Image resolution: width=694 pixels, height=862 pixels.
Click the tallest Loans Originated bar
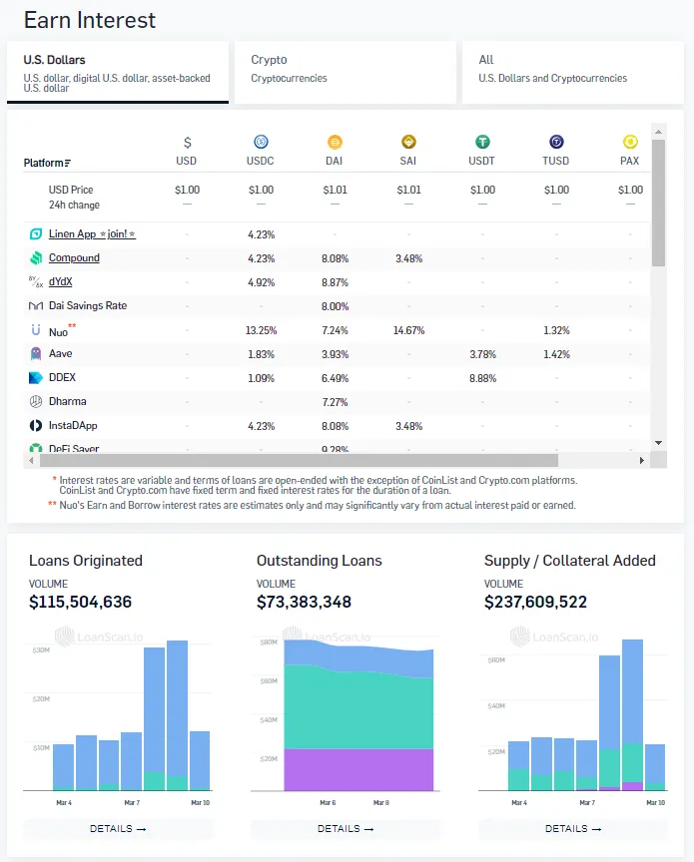(177, 715)
